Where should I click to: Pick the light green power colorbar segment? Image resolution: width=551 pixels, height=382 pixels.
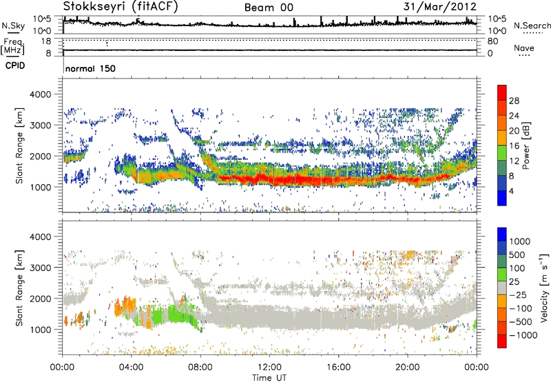click(502, 153)
